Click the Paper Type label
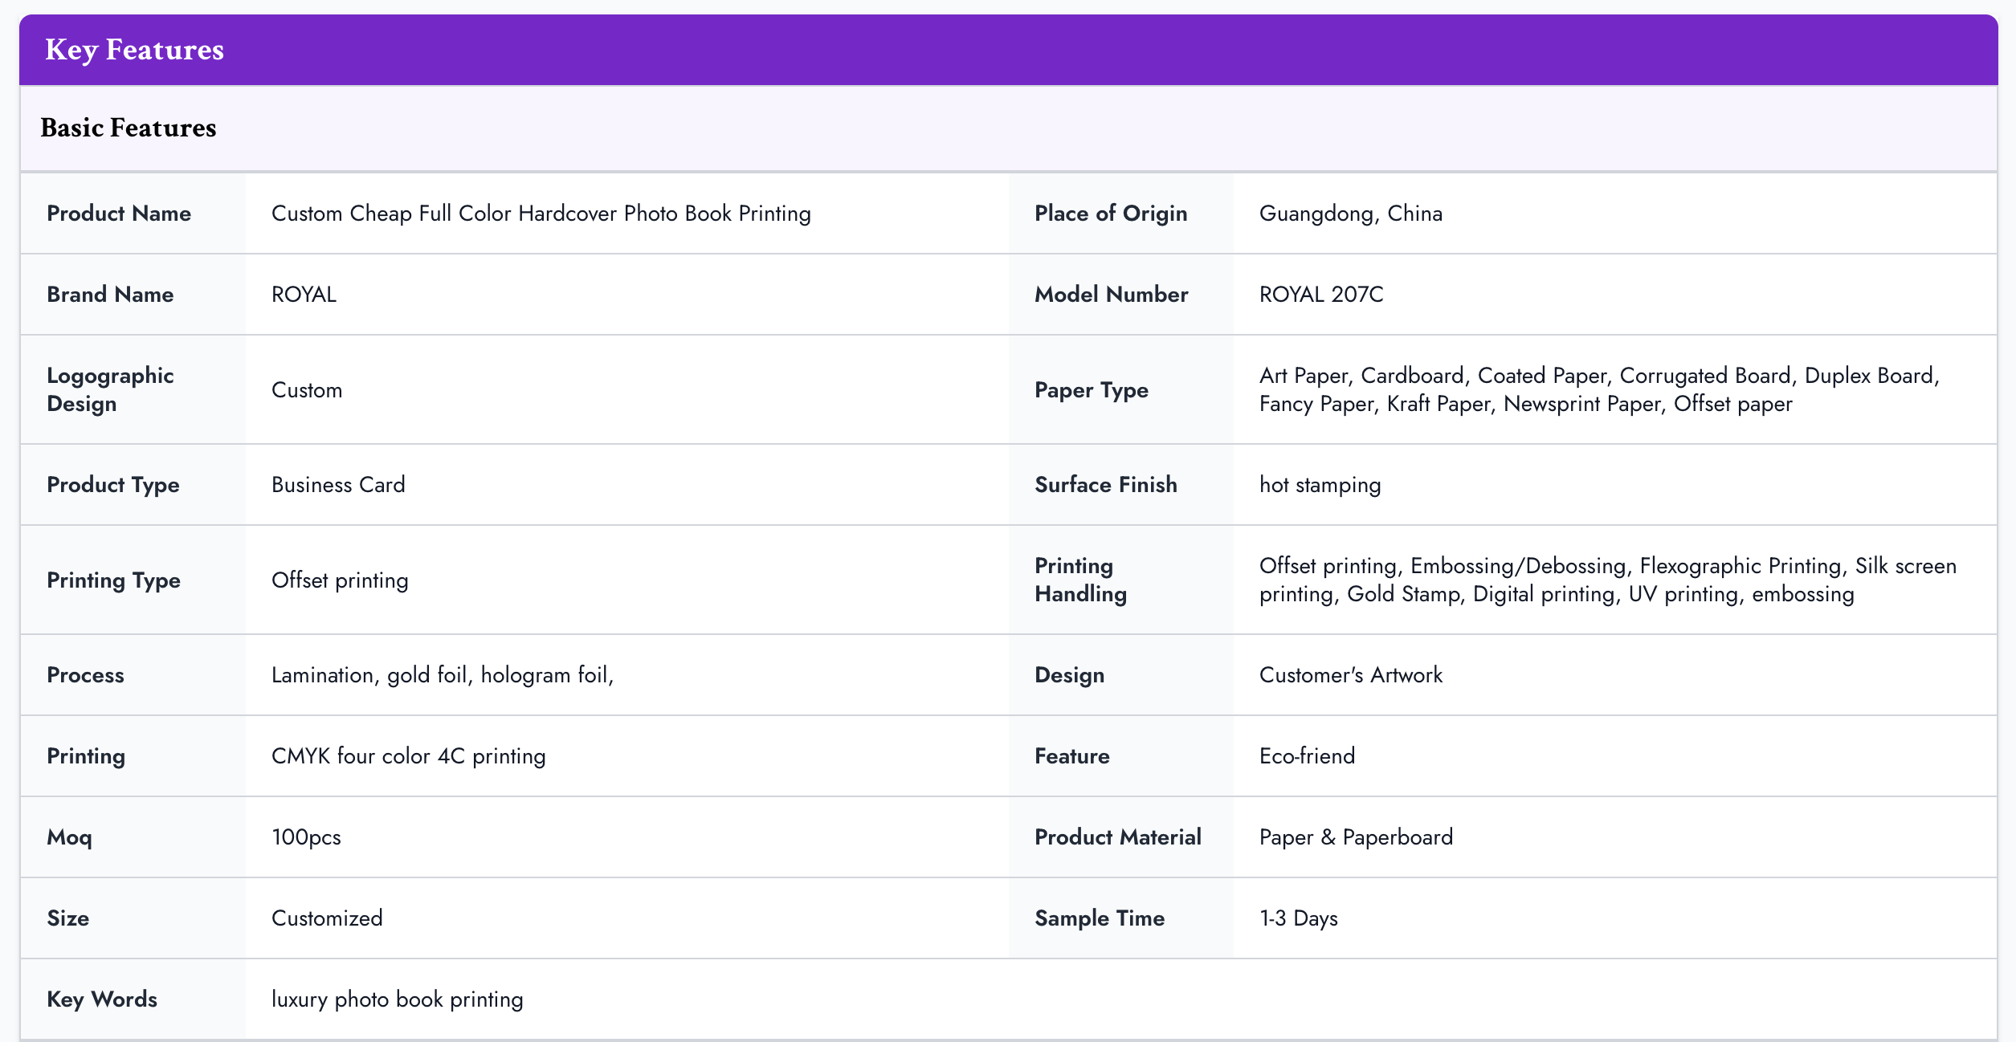This screenshot has width=2016, height=1042. pos(1091,390)
